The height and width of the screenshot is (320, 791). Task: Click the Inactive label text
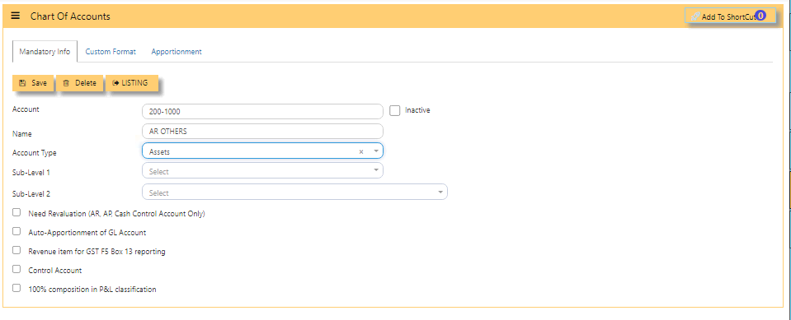click(417, 110)
